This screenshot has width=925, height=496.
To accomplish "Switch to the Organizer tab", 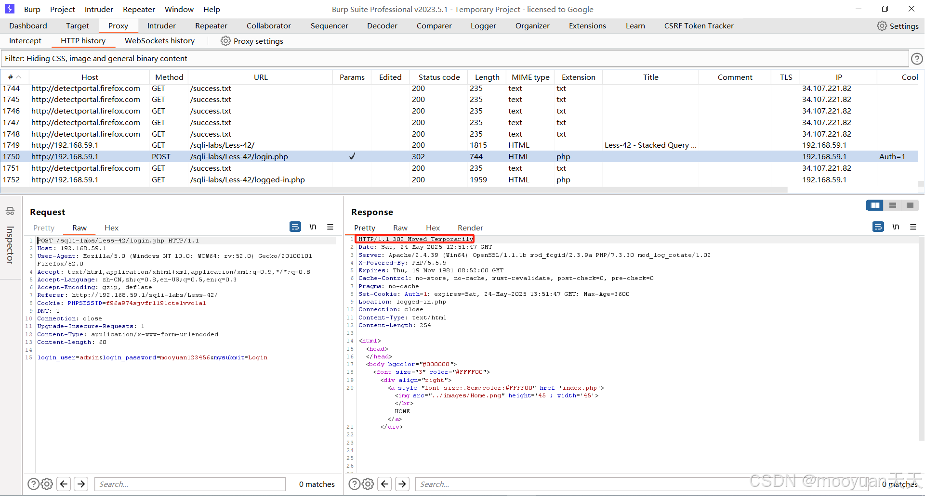I will pyautogui.click(x=532, y=26).
